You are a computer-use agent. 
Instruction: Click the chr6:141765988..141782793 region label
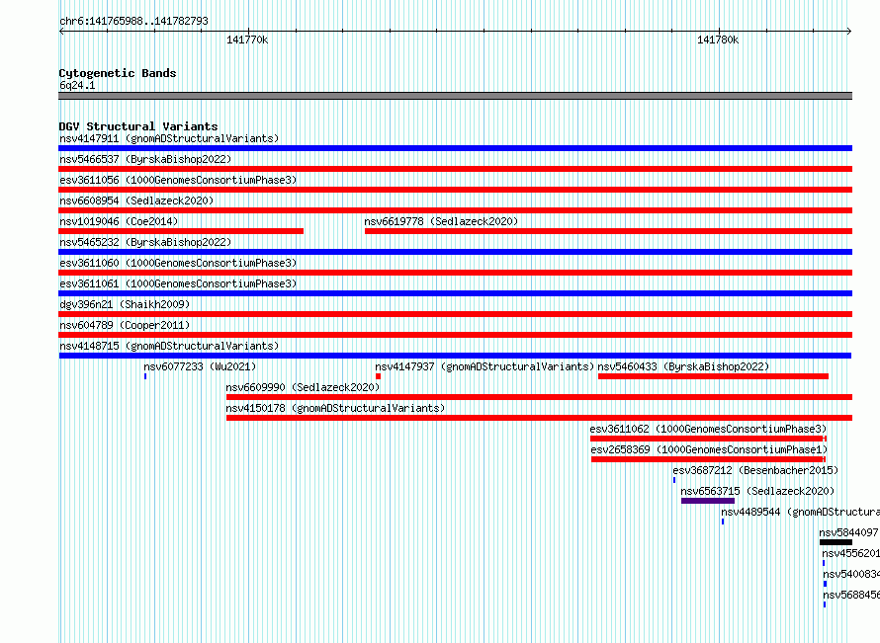coord(133,22)
